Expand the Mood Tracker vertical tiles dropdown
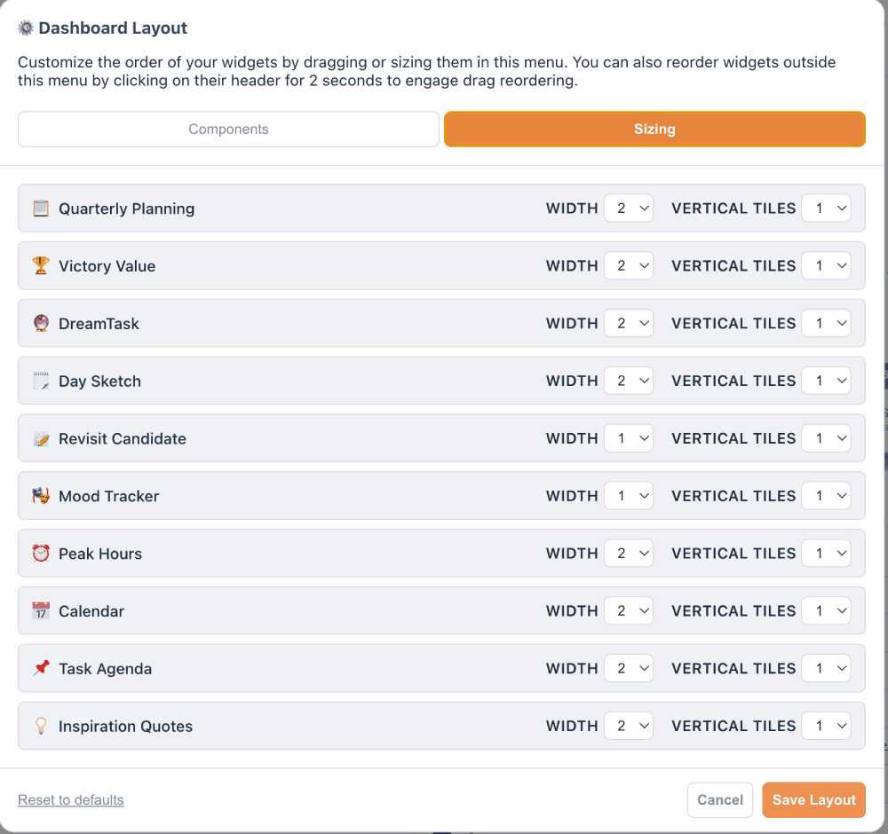Screen dimensions: 888x834 tap(826, 496)
